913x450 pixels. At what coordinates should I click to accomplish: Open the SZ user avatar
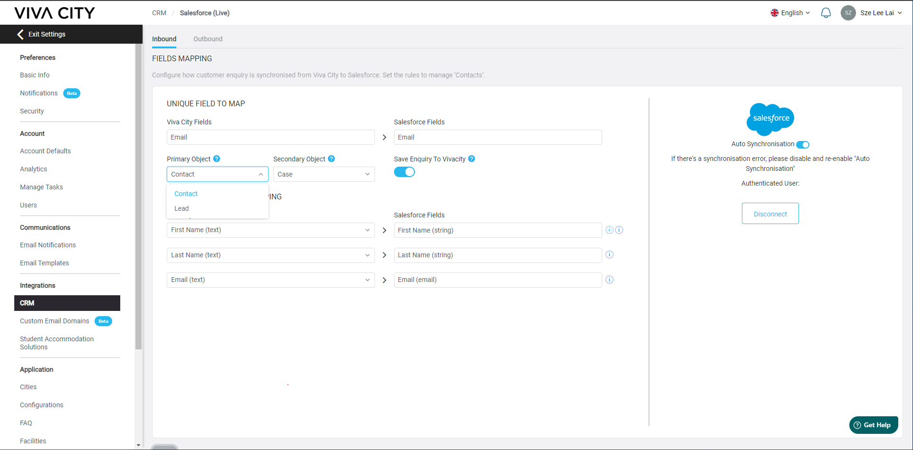click(848, 13)
